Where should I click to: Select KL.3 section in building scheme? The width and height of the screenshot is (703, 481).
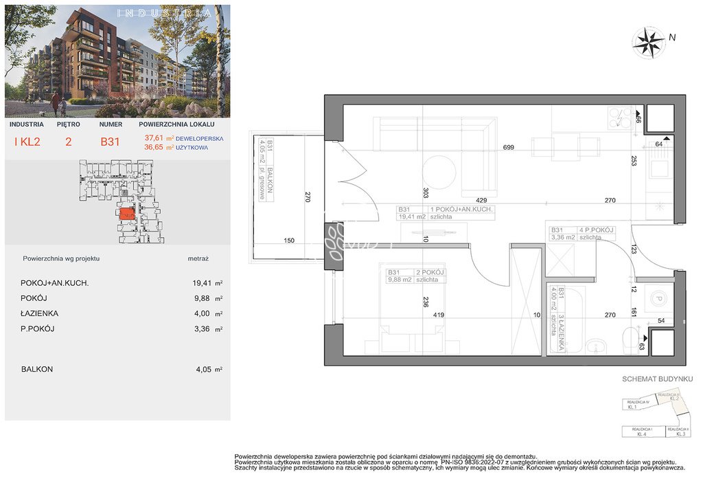click(x=681, y=431)
